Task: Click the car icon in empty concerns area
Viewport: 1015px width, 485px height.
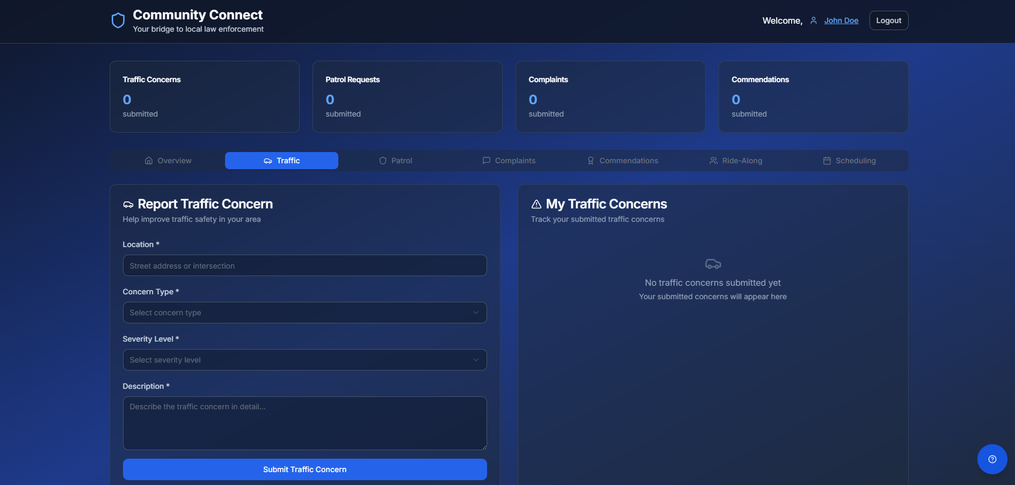Action: click(713, 264)
